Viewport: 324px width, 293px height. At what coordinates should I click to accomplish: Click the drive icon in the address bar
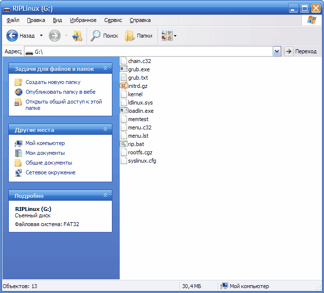[29, 52]
